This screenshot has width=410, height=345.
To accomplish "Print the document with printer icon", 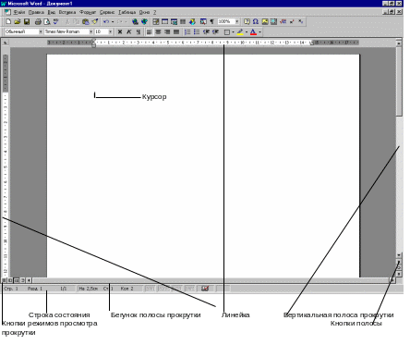I will (38, 21).
